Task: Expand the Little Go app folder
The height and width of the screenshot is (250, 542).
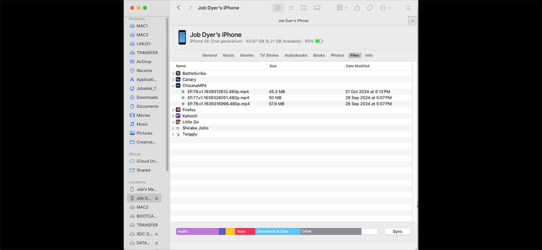Action: point(173,122)
